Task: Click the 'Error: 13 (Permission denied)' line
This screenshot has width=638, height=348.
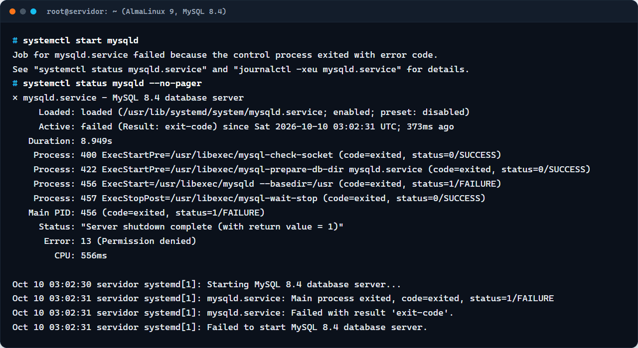Action: 120,241
